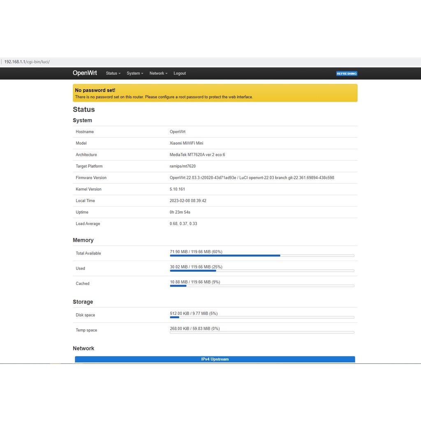Click the OpenWrt brand logo

tap(85, 73)
